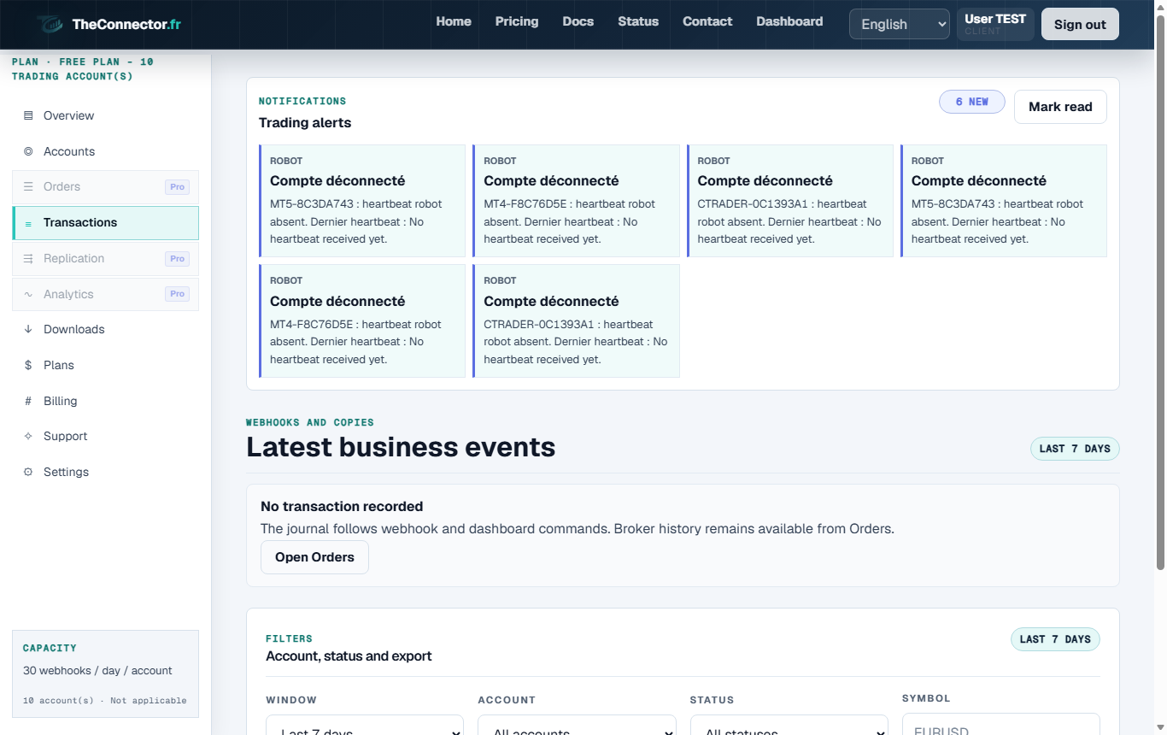Viewport: 1167px width, 735px height.
Task: Click the Replication sidebar icon
Action: pyautogui.click(x=28, y=258)
